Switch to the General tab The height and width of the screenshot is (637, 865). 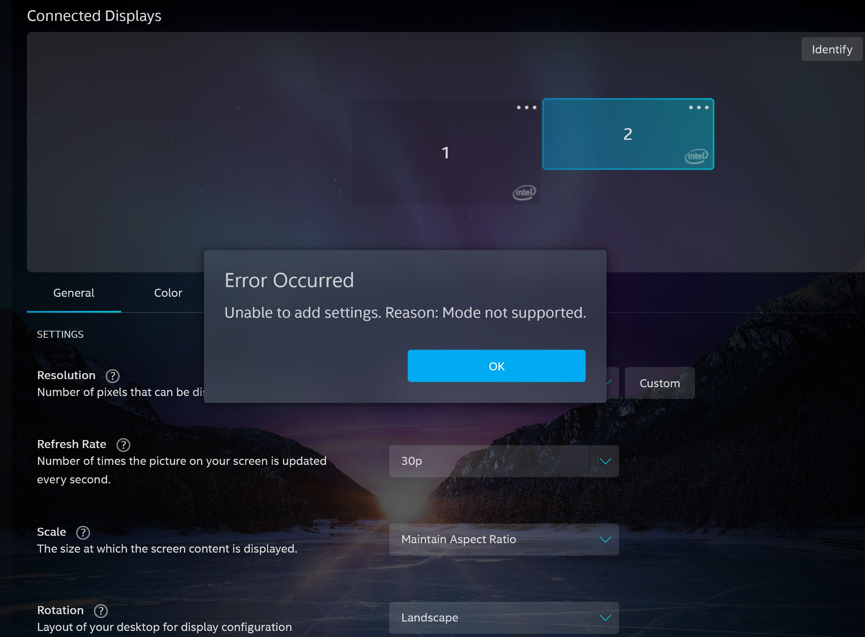(x=74, y=293)
